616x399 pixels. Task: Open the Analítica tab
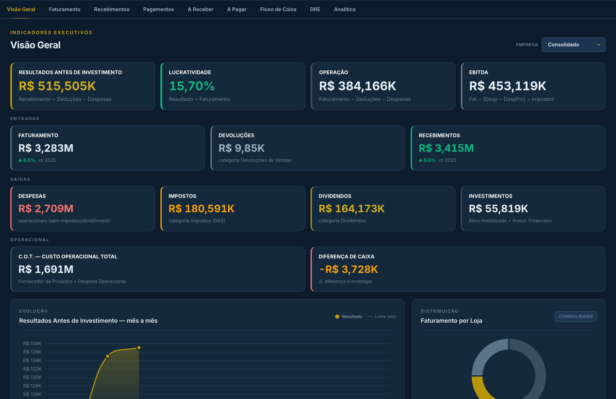point(344,9)
